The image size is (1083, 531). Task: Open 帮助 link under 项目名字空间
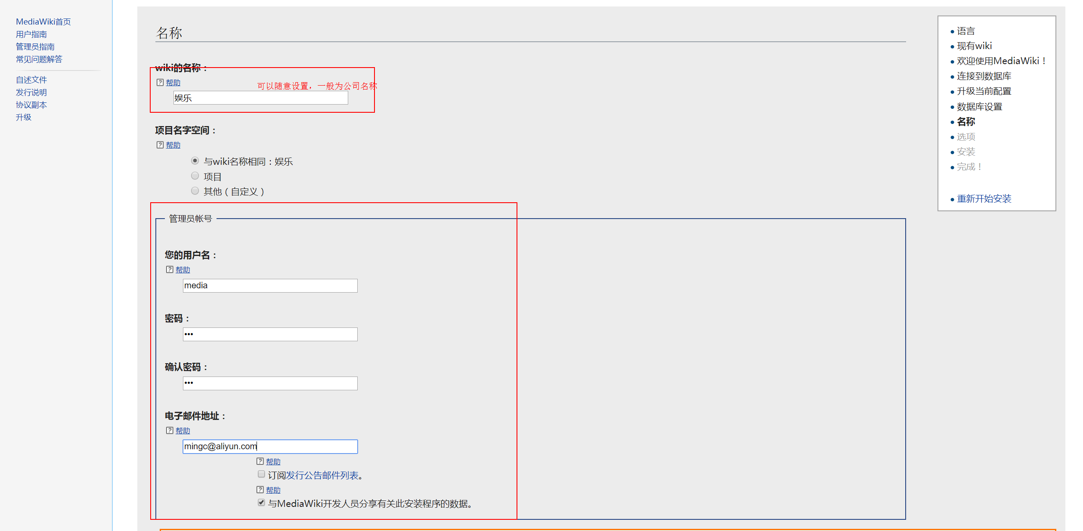click(x=173, y=145)
